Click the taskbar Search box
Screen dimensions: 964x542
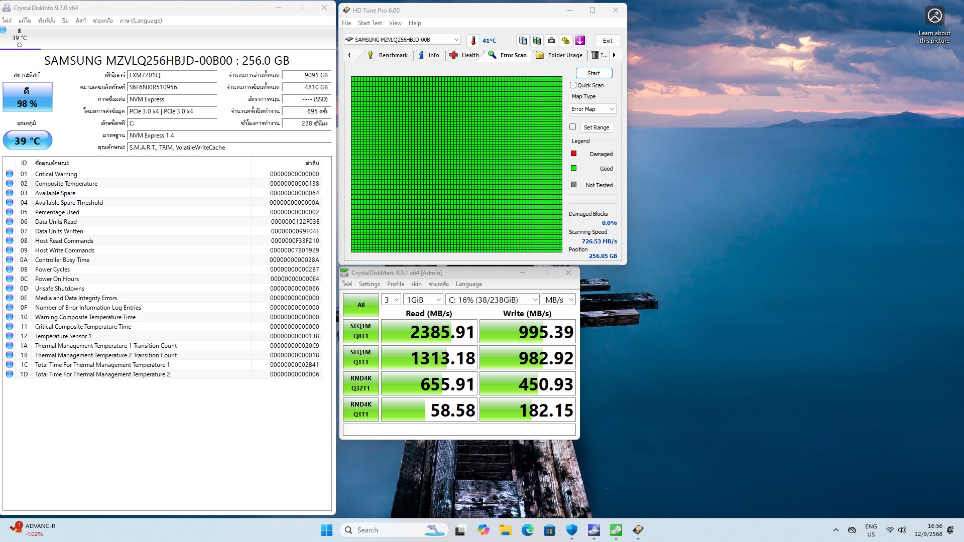(x=394, y=530)
